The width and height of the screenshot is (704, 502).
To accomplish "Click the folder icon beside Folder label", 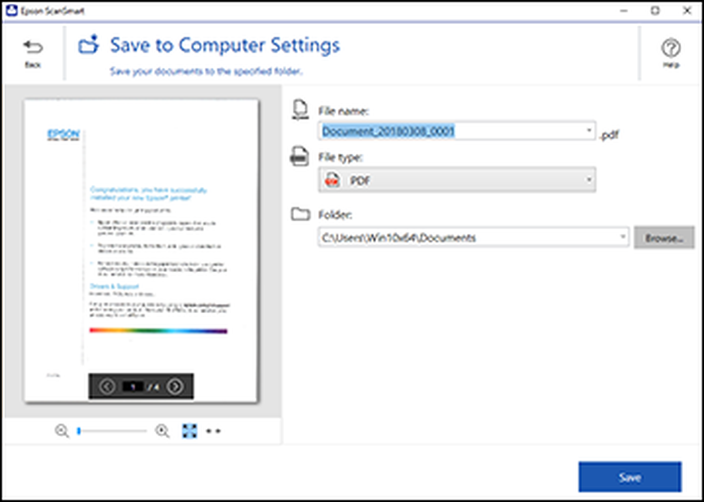I will click(x=301, y=214).
